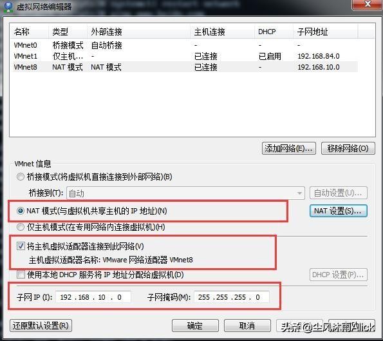Screen dimensions: 383x341
Task: Click the 192.168.10.0 subnet address cell
Action: point(319,67)
